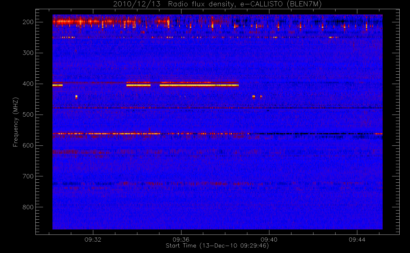
Task: Click the 300 frequency tick label
Action: (28, 53)
